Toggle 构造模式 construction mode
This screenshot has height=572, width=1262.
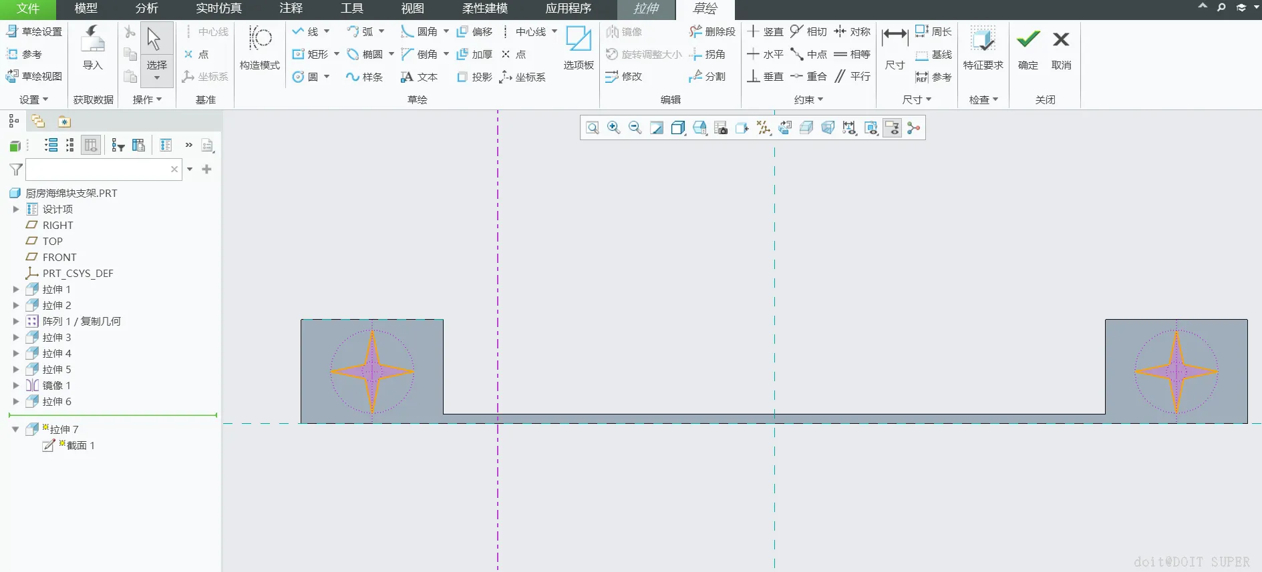pyautogui.click(x=260, y=48)
